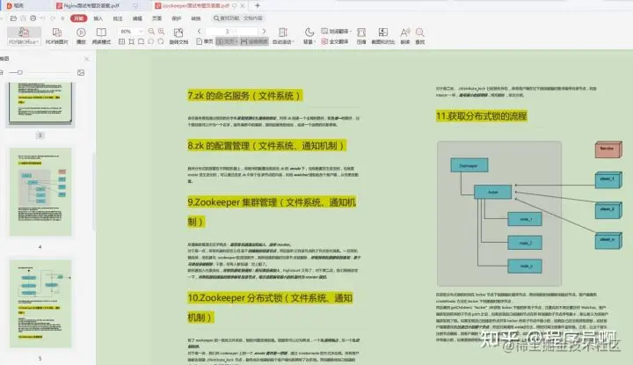Select the 开始 ribbon tab

78,18
